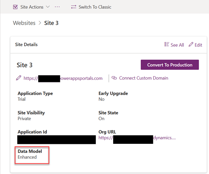Switch To Classic view
Image resolution: width=209 pixels, height=174 pixels.
pos(95,7)
